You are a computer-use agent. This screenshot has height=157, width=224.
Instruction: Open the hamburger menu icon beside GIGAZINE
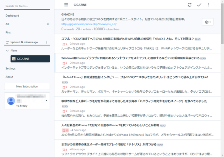[66, 5]
